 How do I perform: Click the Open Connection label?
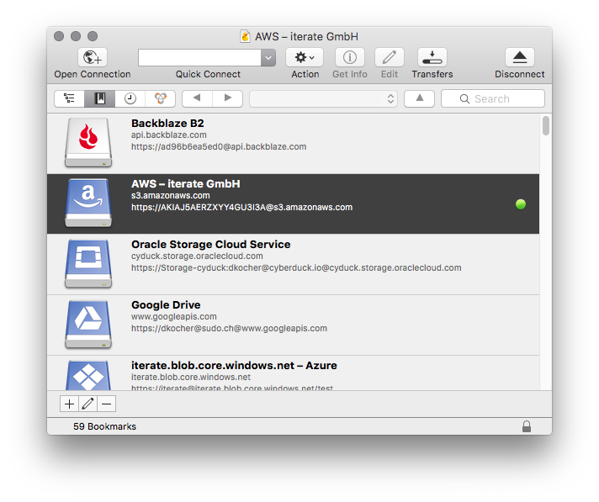coord(93,74)
